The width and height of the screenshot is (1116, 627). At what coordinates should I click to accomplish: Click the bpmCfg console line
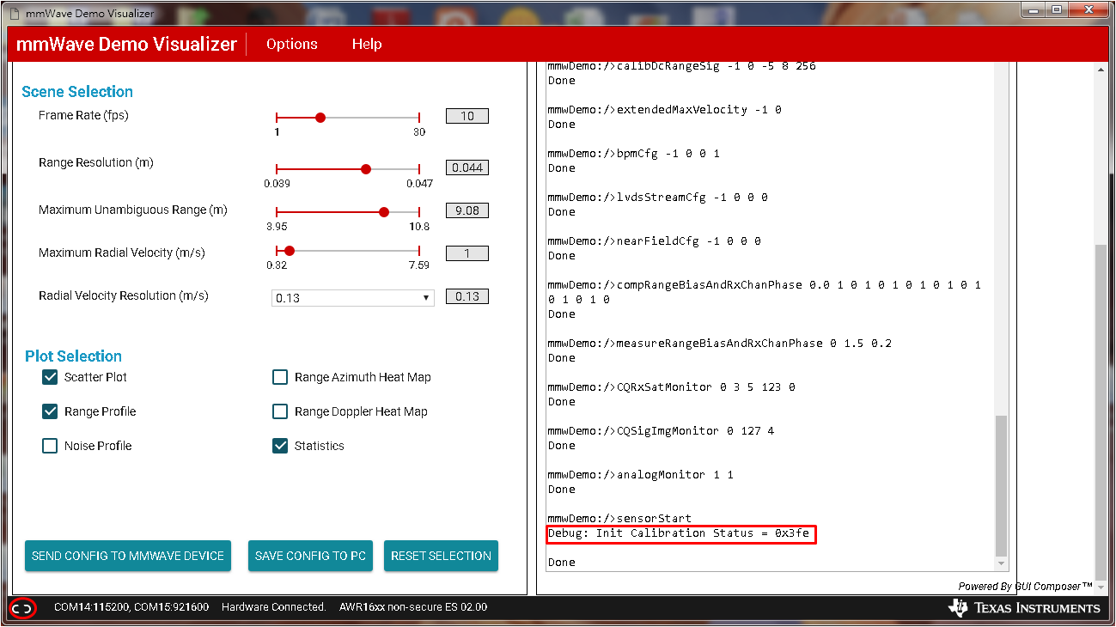click(634, 154)
